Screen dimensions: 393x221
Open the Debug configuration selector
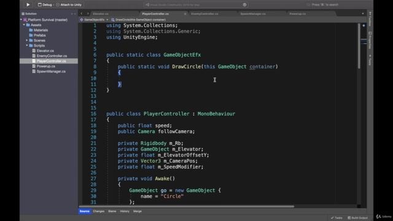click(45, 5)
